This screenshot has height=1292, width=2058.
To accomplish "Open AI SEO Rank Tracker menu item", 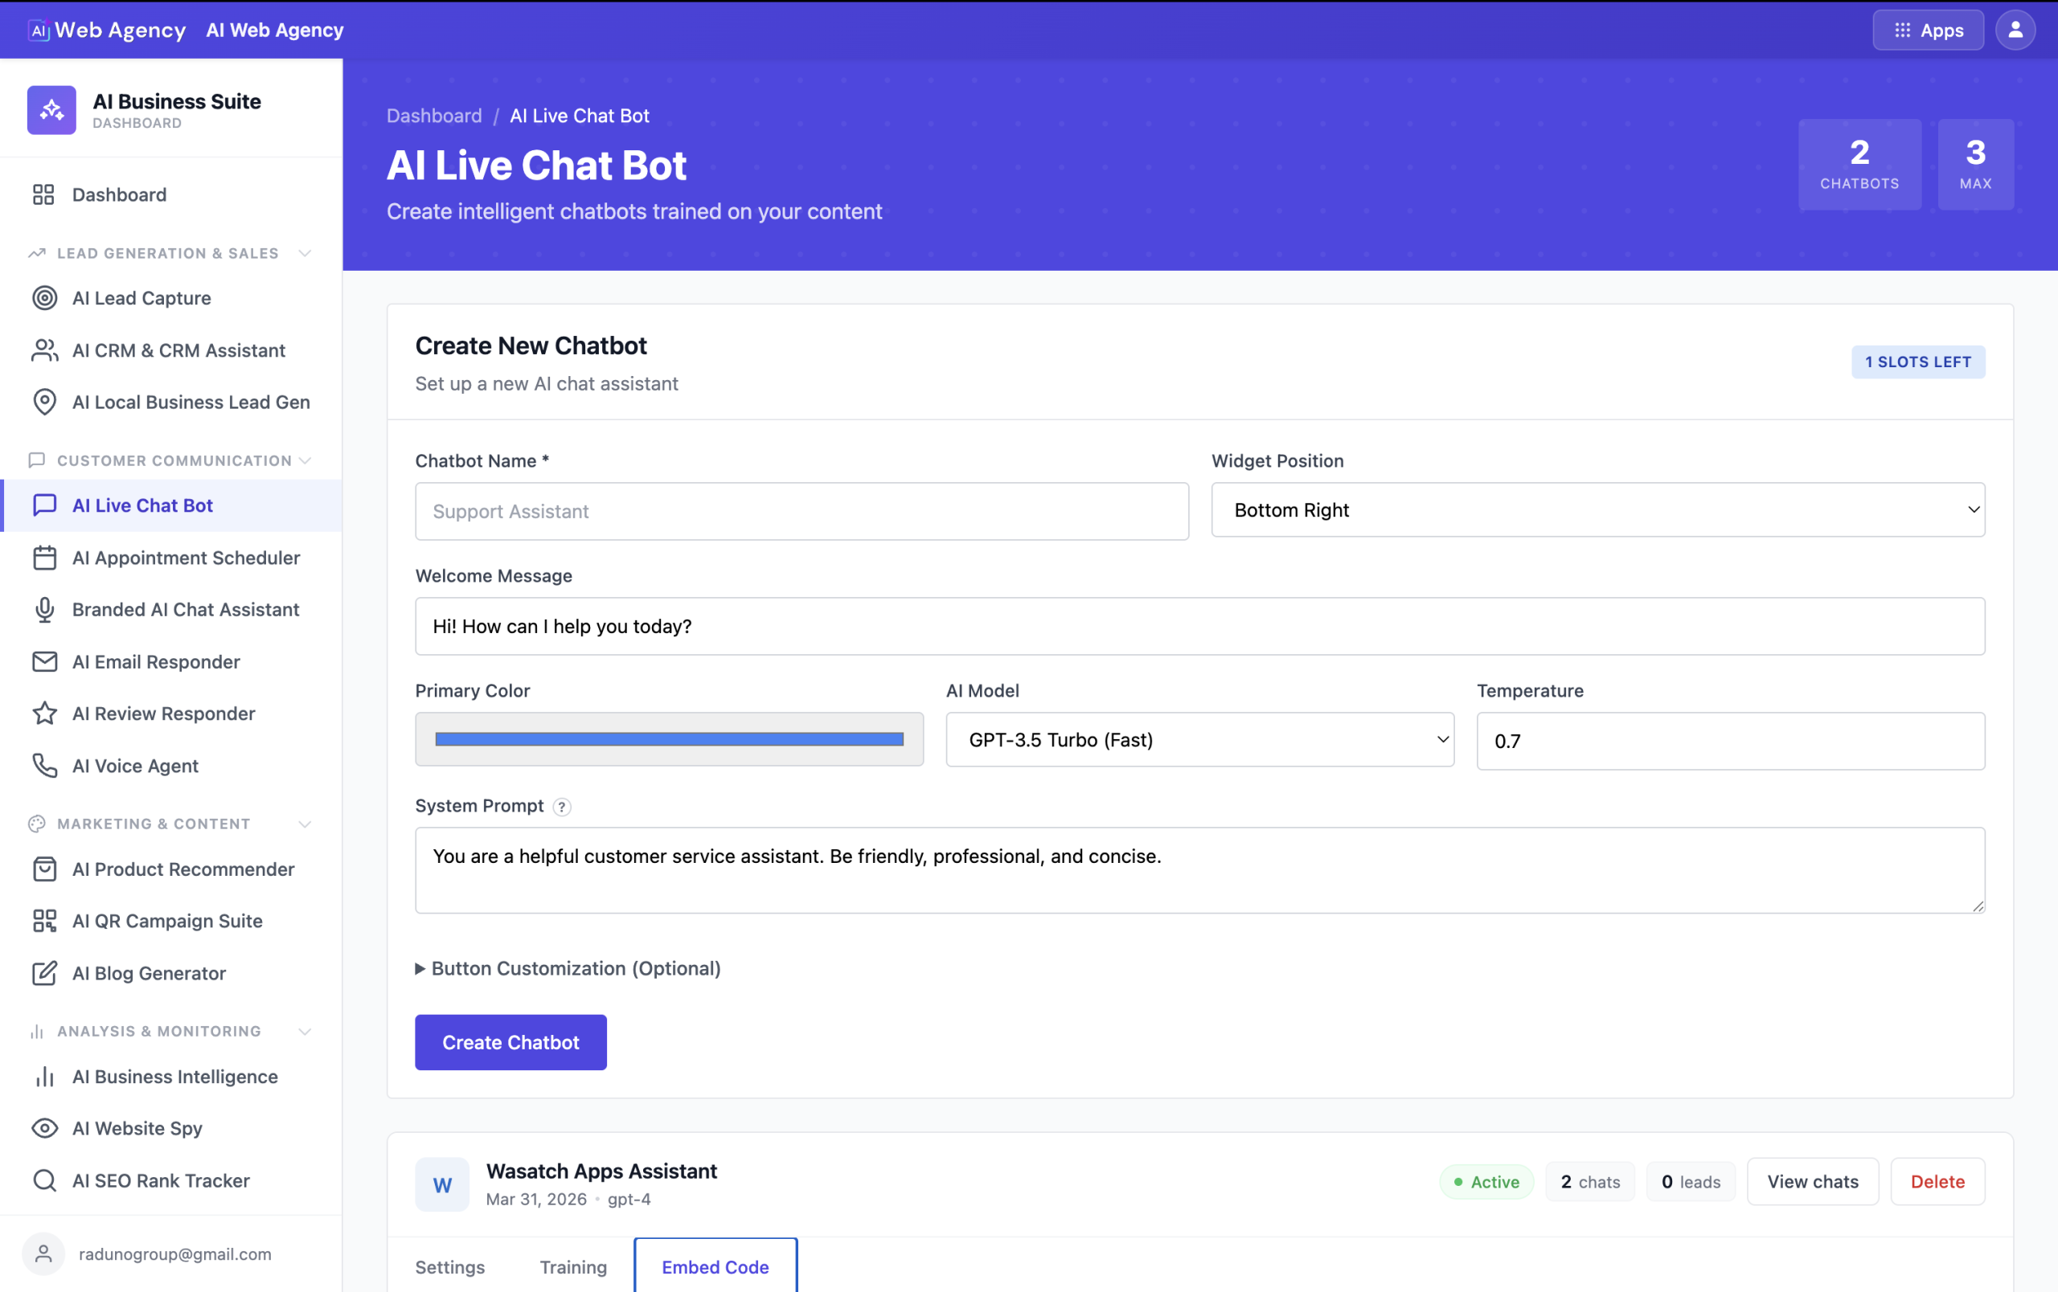I will tap(172, 1181).
